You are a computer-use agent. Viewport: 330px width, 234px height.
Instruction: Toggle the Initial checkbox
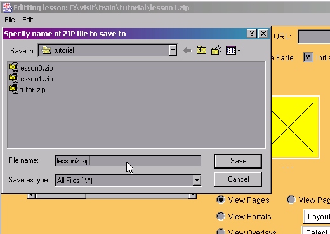[308, 57]
